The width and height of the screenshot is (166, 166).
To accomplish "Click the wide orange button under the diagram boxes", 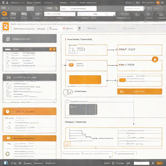I will [139, 91].
